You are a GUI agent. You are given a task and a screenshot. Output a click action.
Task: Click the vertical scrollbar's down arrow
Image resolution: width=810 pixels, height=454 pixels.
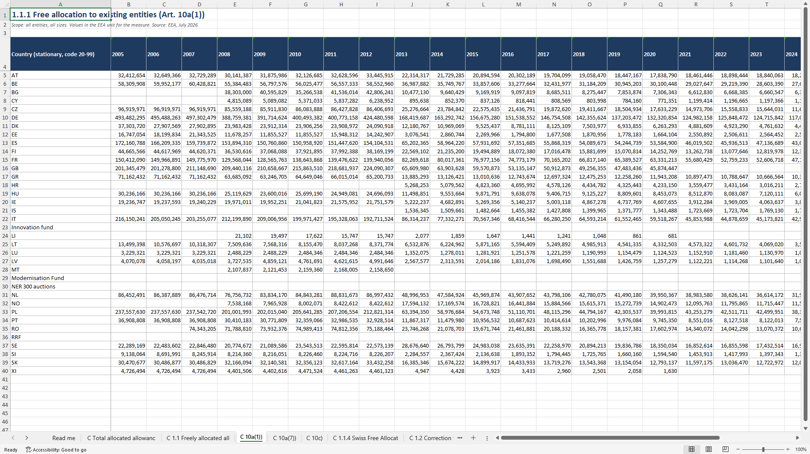click(x=805, y=428)
